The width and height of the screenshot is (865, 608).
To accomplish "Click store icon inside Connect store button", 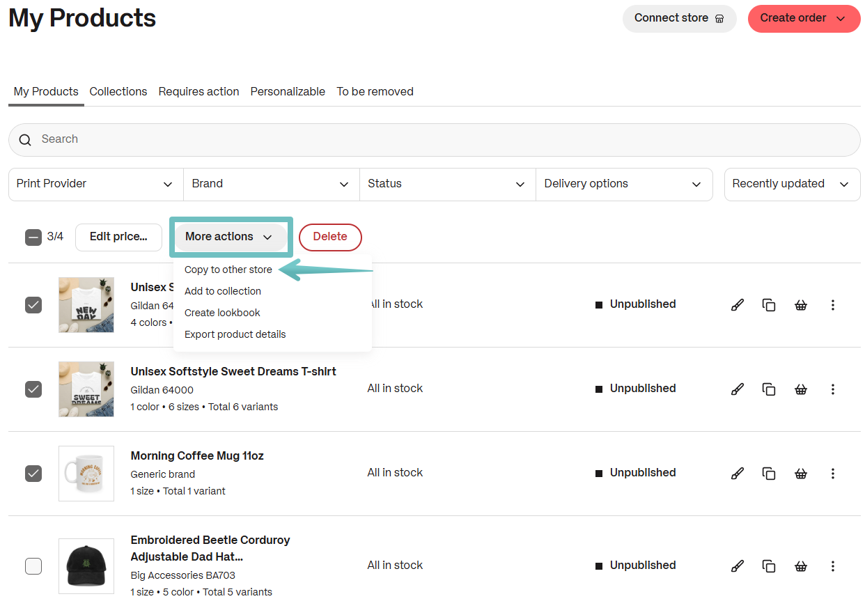I will click(719, 19).
